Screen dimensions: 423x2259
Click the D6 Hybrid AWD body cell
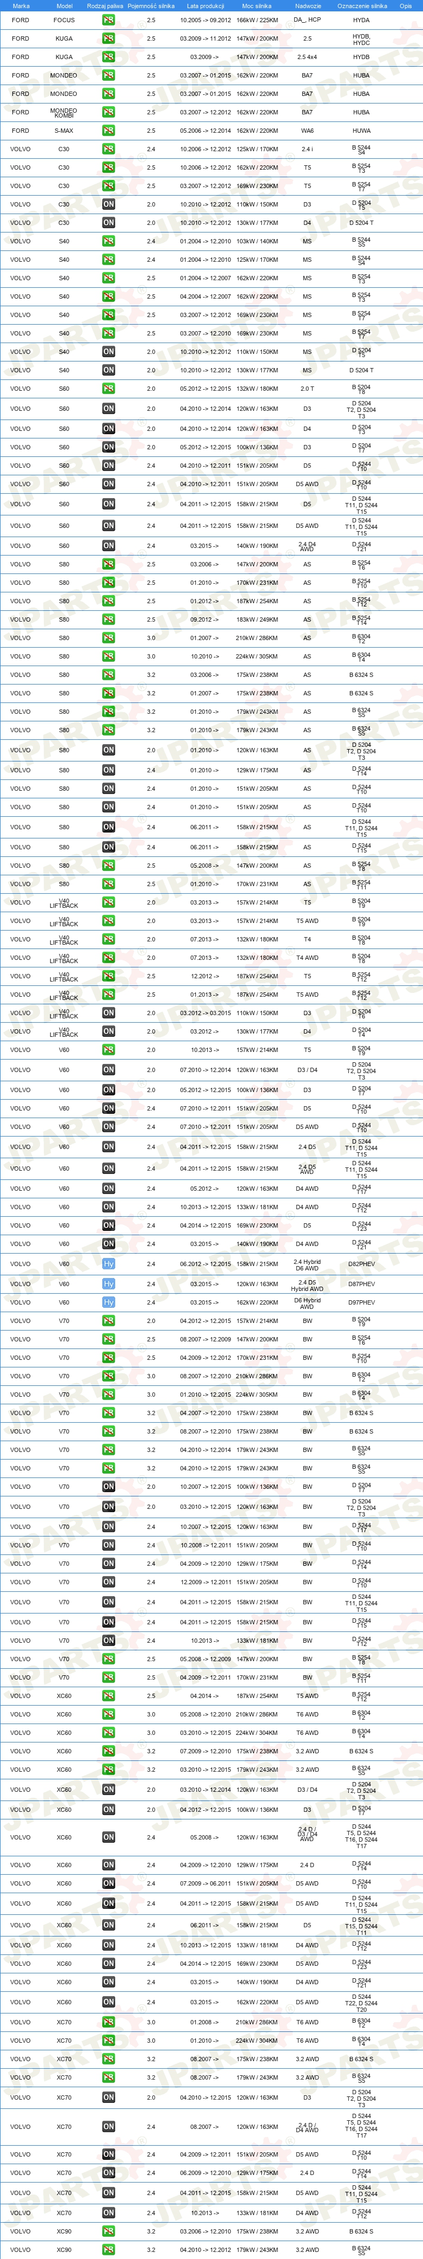click(307, 1302)
